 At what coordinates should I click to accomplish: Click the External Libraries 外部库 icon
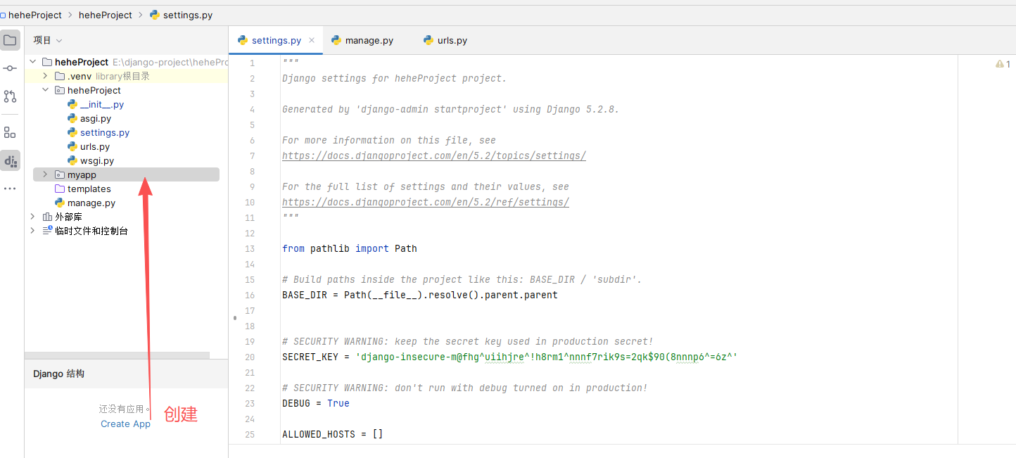pos(47,217)
